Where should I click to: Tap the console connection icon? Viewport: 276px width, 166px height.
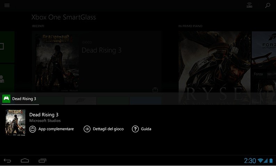pyautogui.click(x=249, y=5)
